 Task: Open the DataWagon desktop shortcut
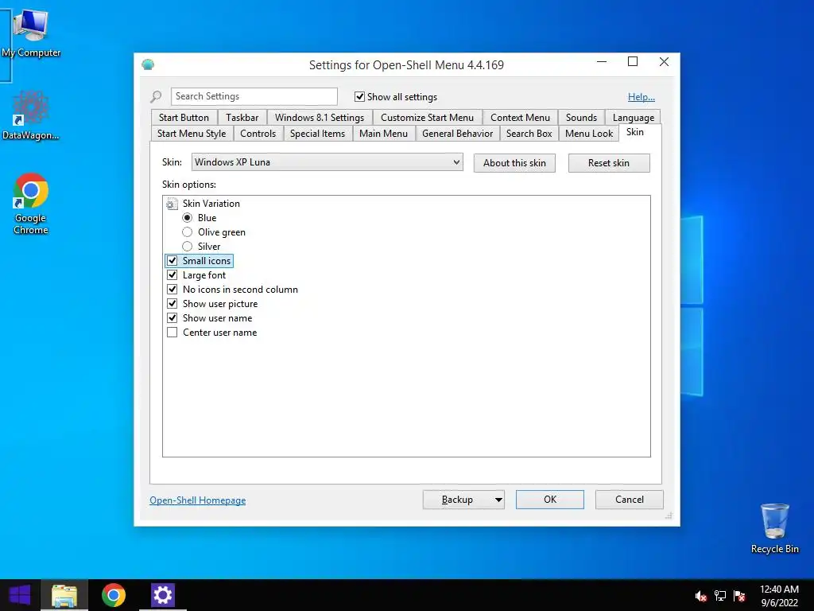30,115
